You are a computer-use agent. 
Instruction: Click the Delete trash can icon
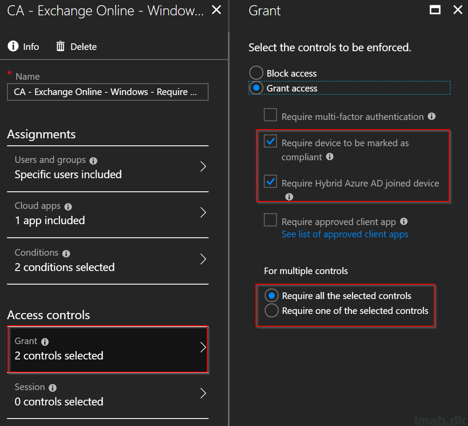[x=60, y=46]
